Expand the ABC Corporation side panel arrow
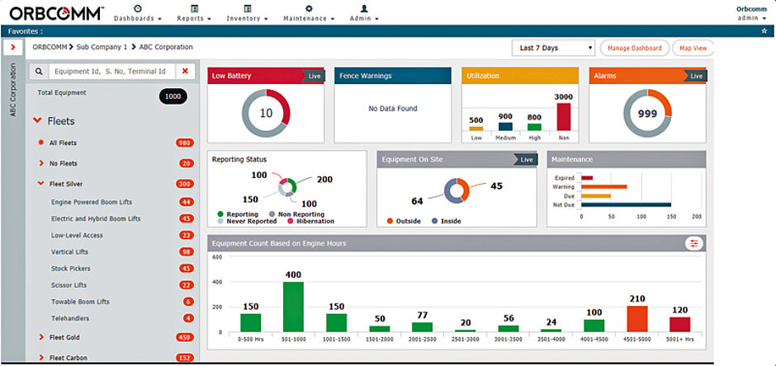The image size is (776, 366). (12, 48)
